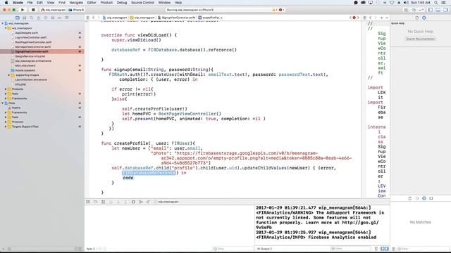Open the Debug navigator icon
This screenshot has height=253, width=451.
[x=53, y=18]
